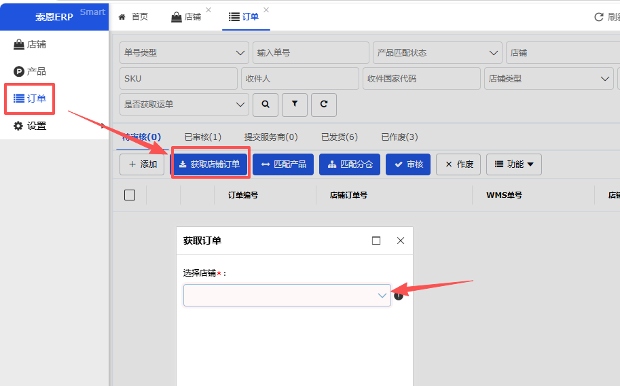Click the WMS单号 column header

(504, 195)
